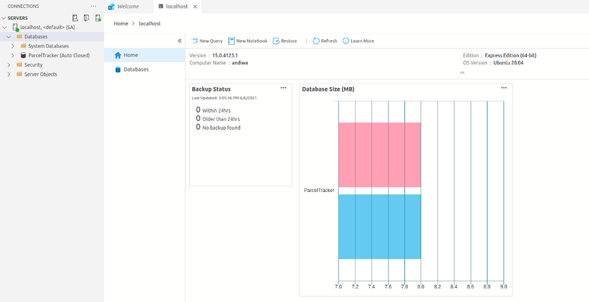Click New Query in the dashboard toolbar
Viewport: 589px width, 302px height.
tap(207, 41)
